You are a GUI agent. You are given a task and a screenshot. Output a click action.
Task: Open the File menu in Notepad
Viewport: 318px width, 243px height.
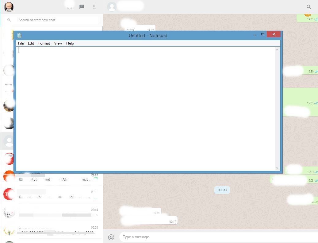(x=21, y=43)
